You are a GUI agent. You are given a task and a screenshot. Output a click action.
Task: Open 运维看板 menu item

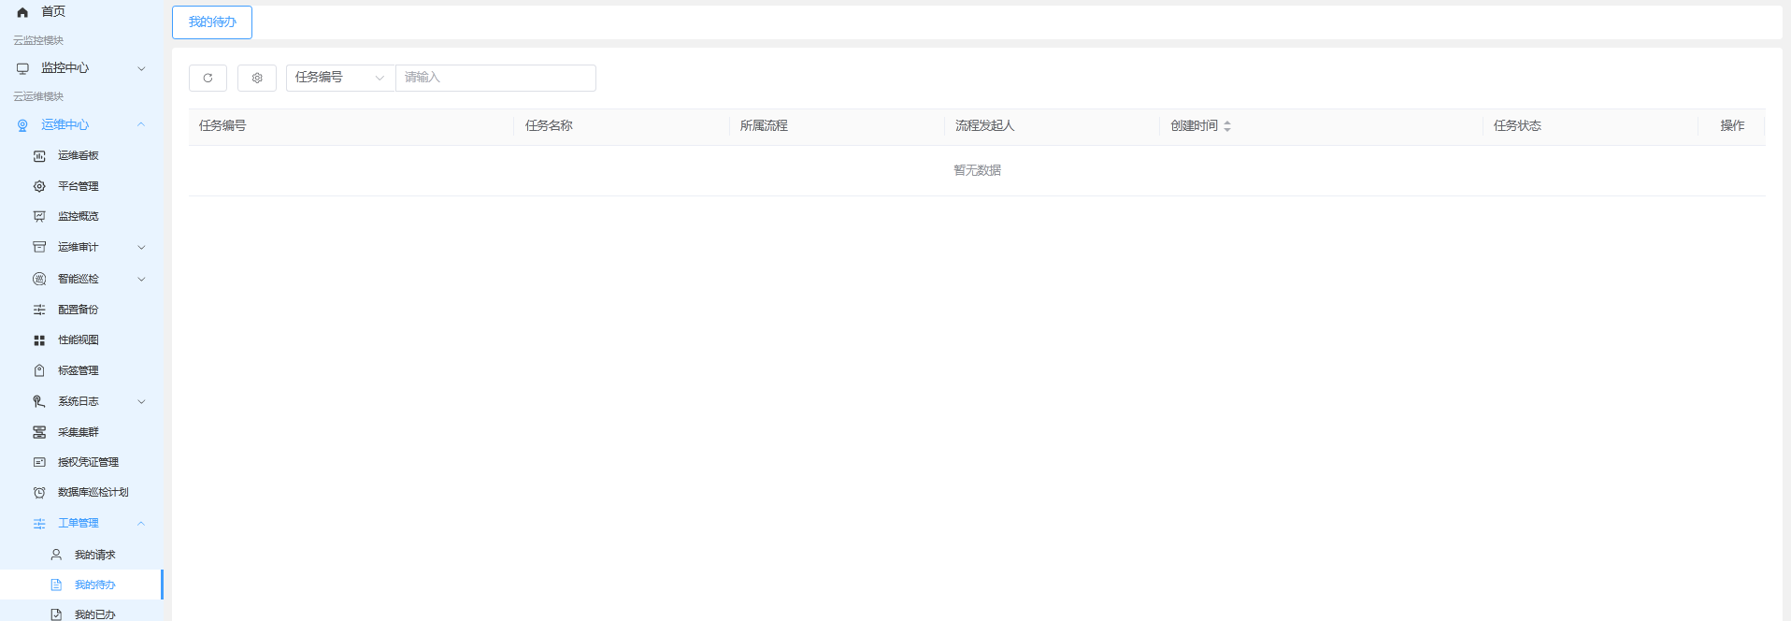pos(79,156)
